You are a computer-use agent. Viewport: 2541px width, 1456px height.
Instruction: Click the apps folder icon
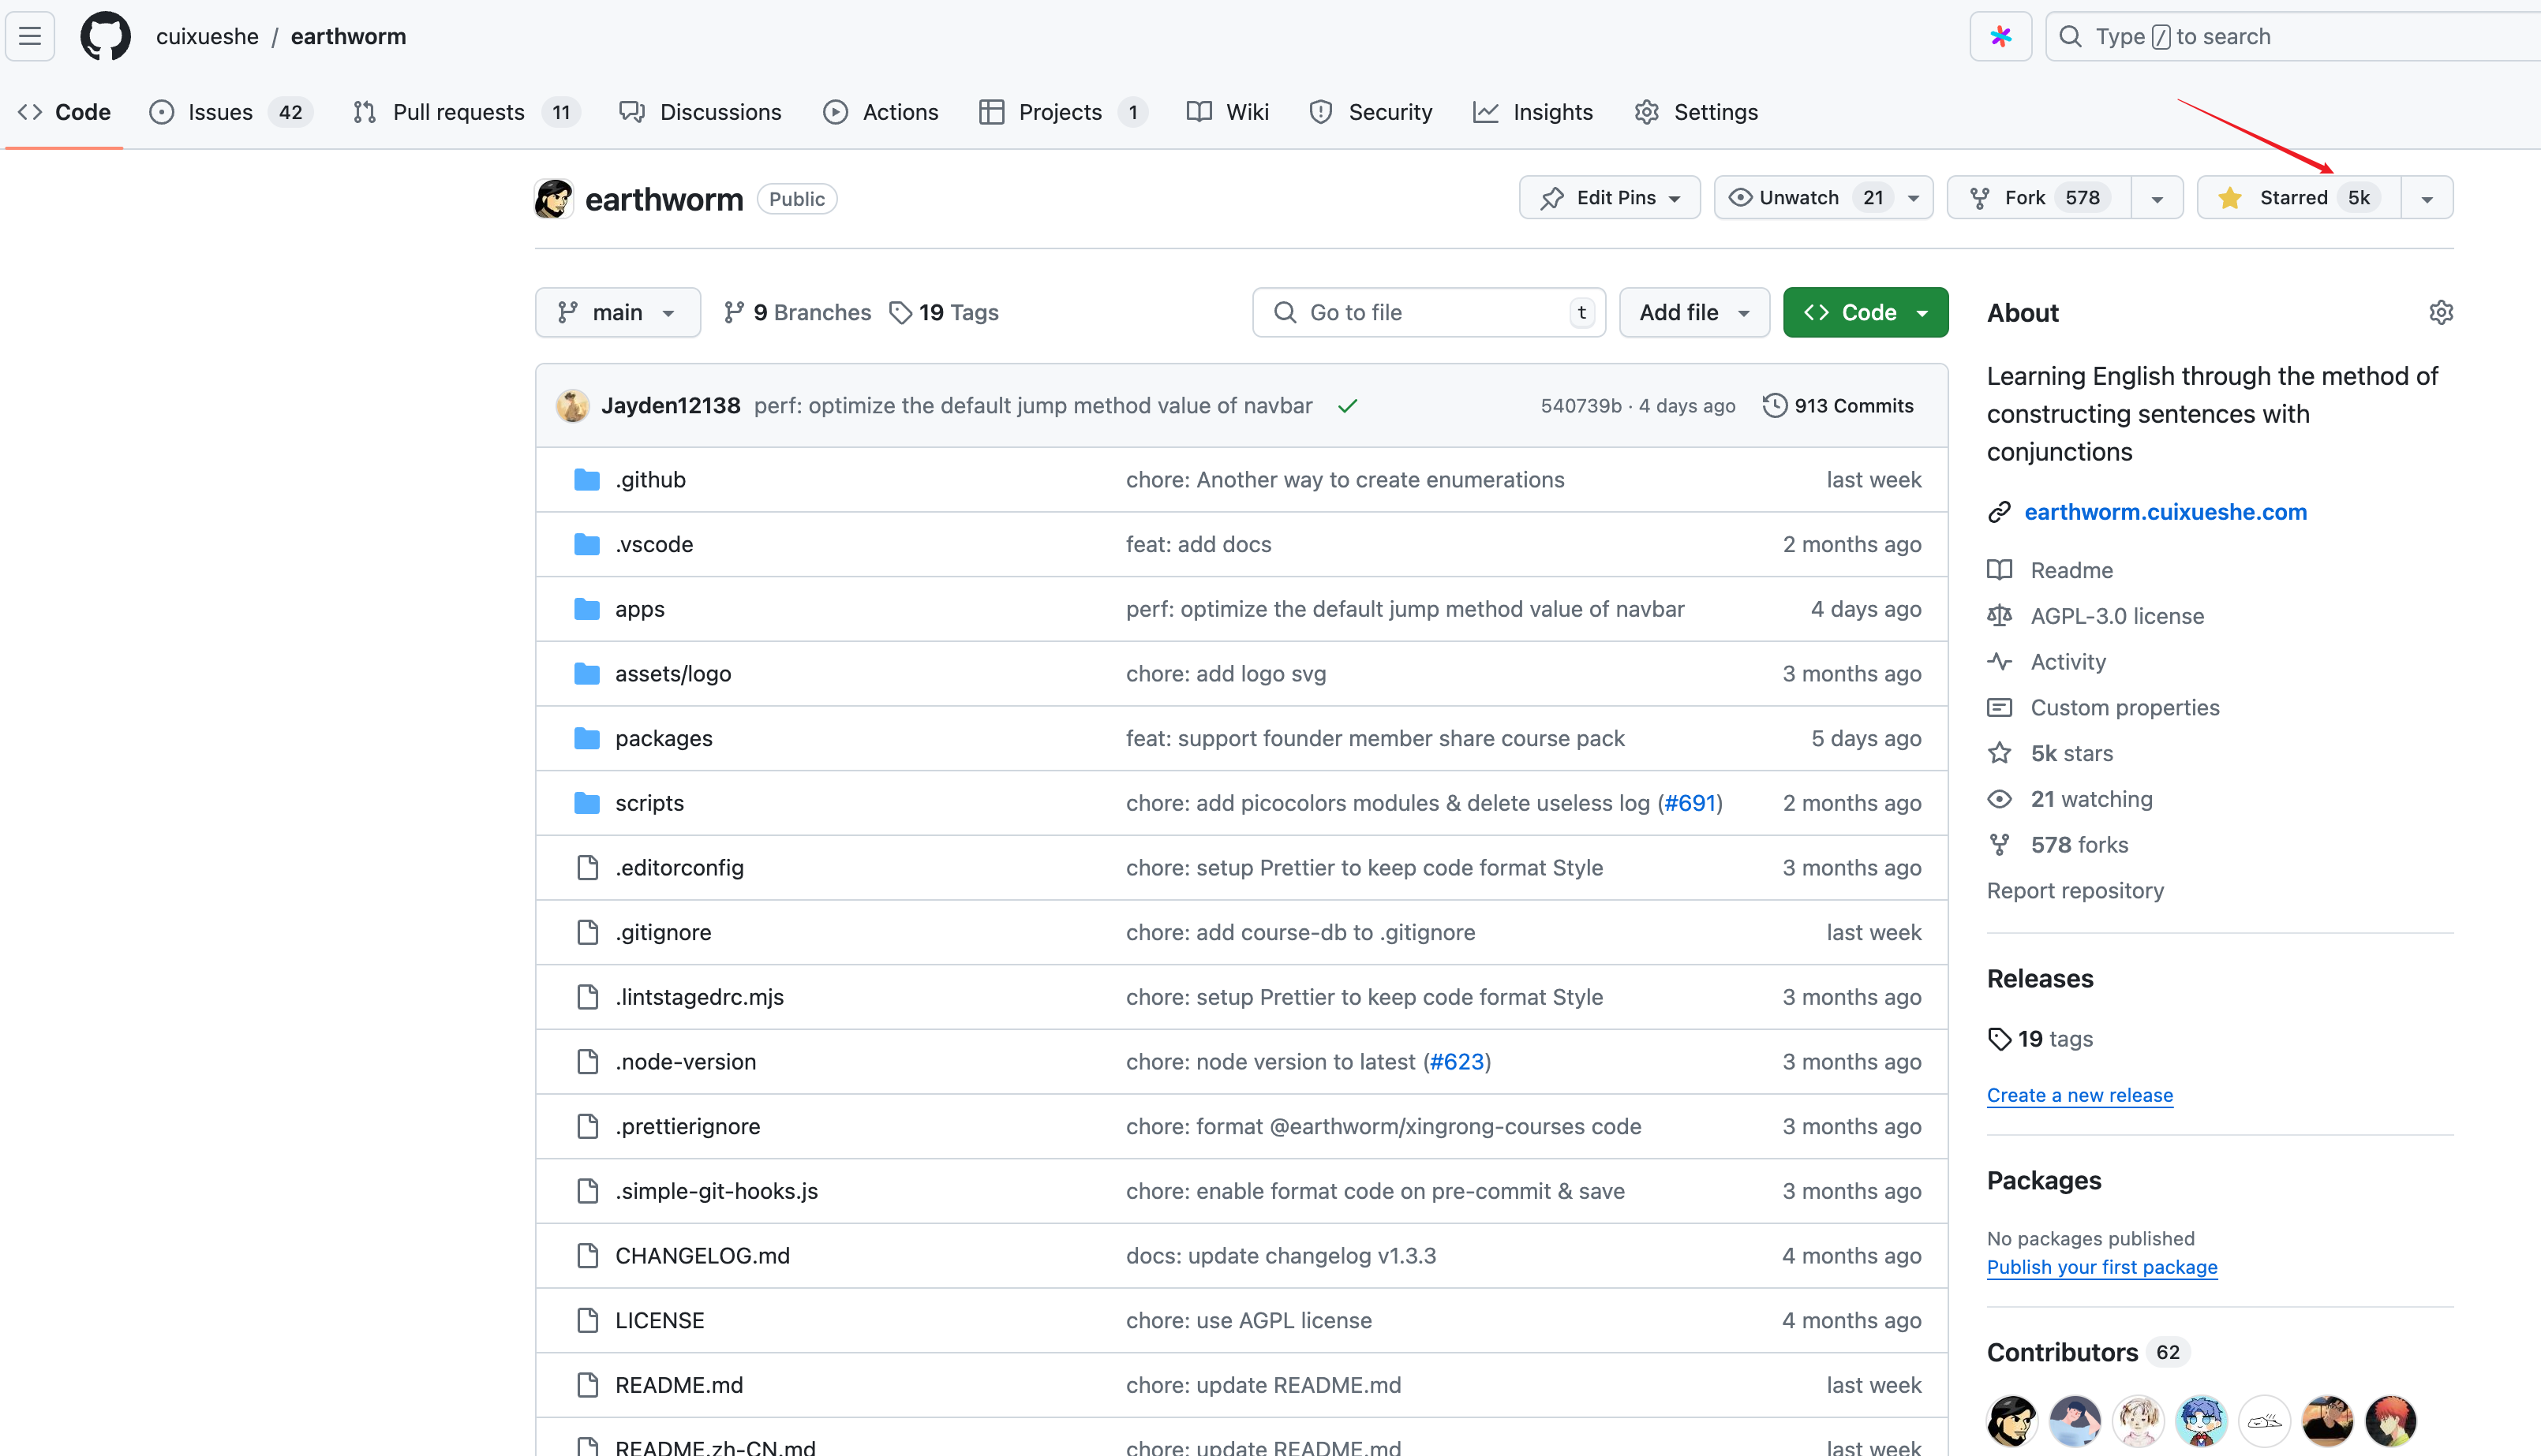tap(587, 609)
